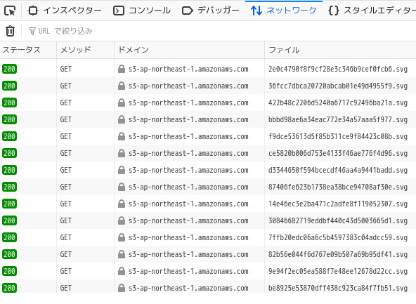The width and height of the screenshot is (416, 304).
Task: Click lock icon in the 422b48c2 row
Action: click(x=122, y=103)
